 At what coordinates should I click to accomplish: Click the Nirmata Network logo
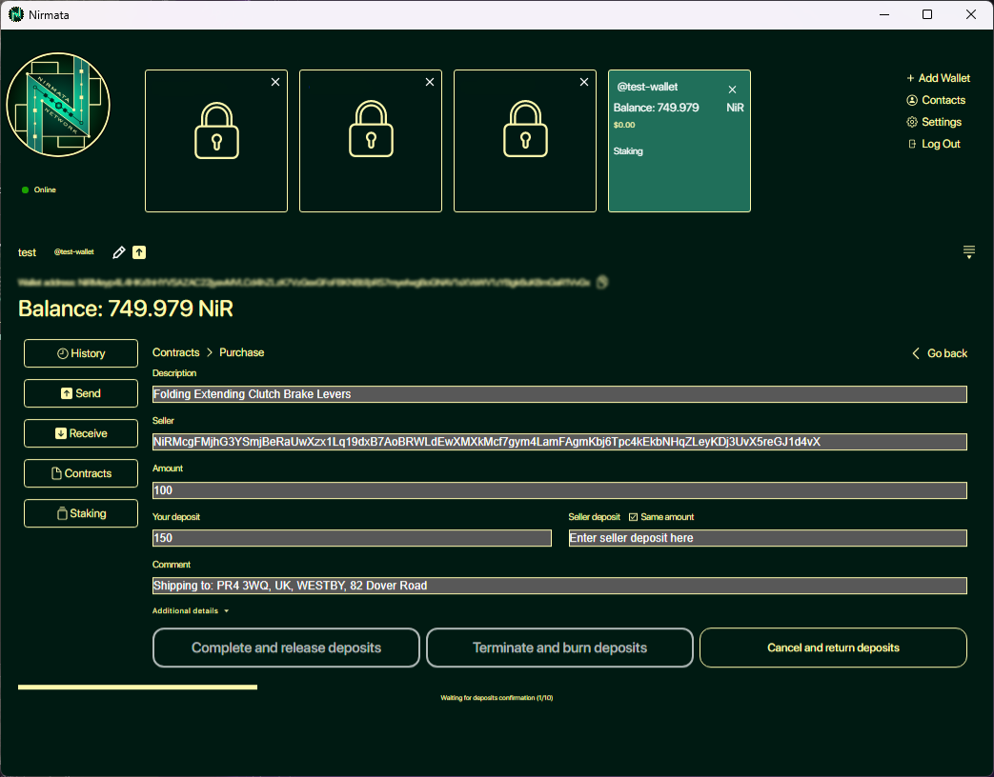[58, 105]
